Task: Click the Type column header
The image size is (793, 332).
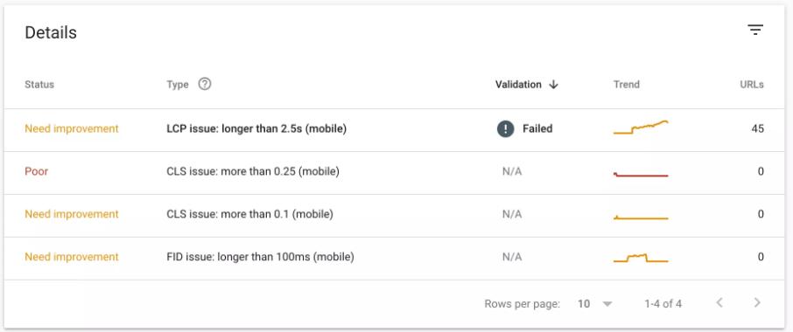Action: click(178, 84)
